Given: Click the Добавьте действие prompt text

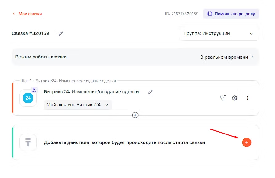Looking at the screenshot, I should tap(124, 142).
